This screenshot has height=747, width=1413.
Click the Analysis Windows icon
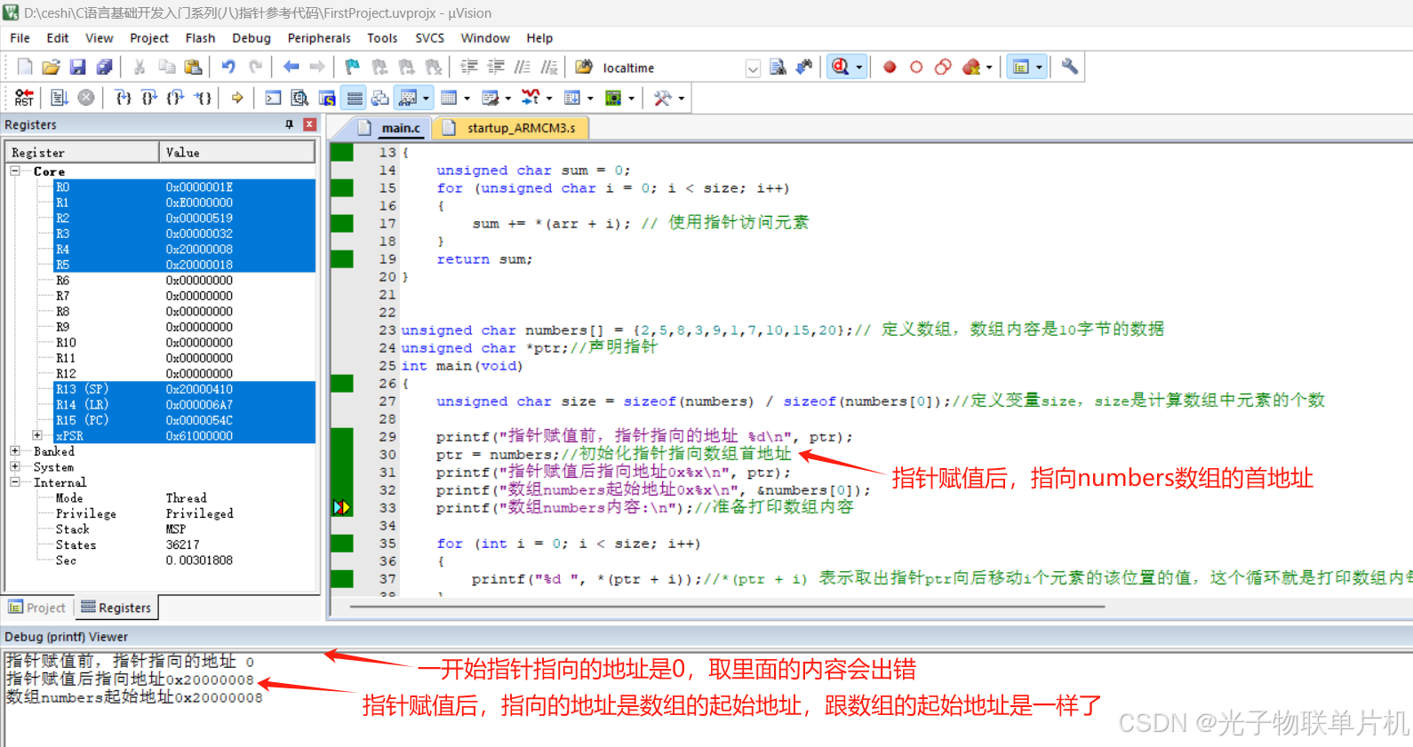pos(531,98)
